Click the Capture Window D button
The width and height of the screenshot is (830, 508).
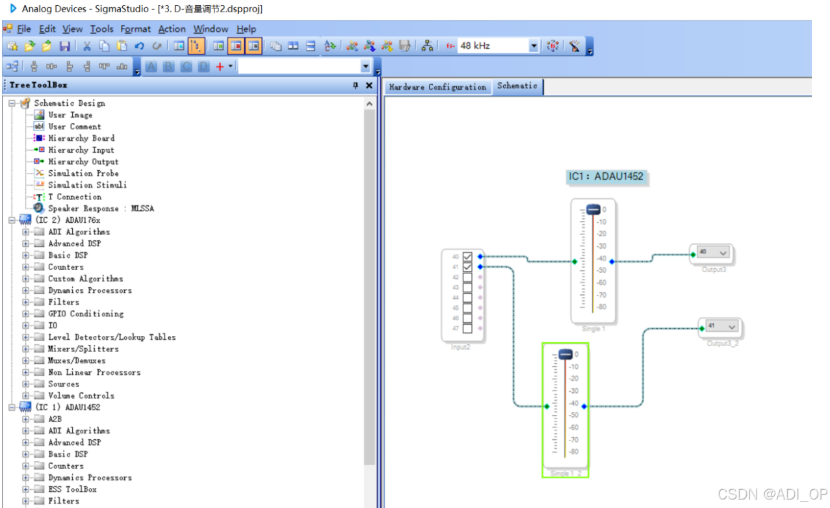[203, 66]
